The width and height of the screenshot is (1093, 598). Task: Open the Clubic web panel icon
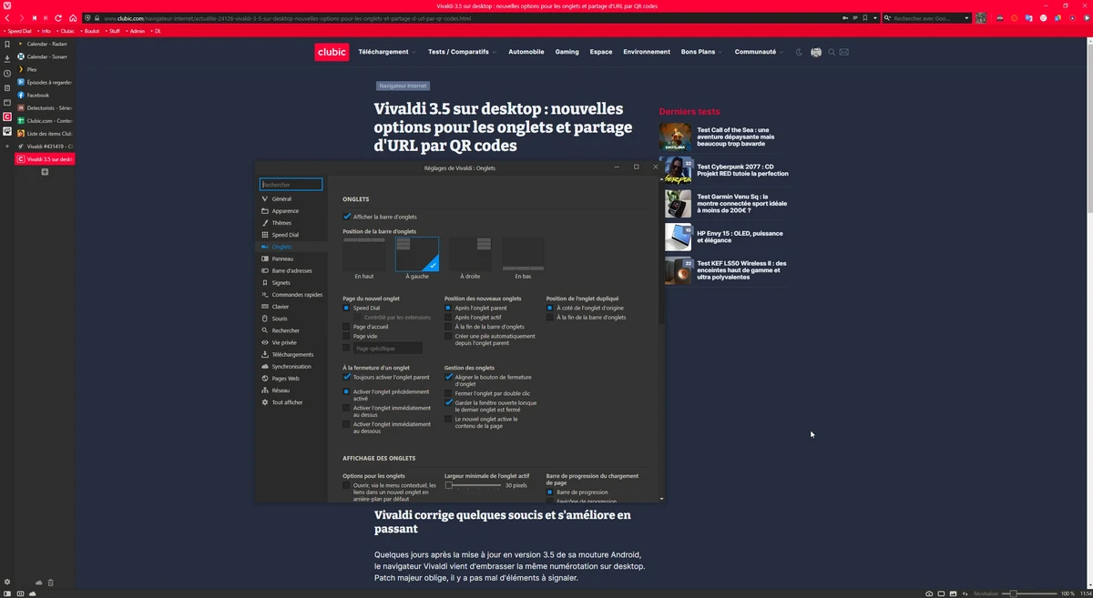[x=7, y=117]
